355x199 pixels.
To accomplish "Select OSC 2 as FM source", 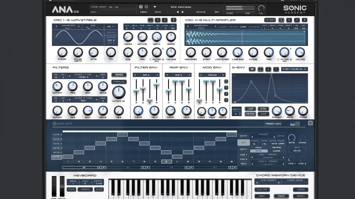I will (x=111, y=40).
